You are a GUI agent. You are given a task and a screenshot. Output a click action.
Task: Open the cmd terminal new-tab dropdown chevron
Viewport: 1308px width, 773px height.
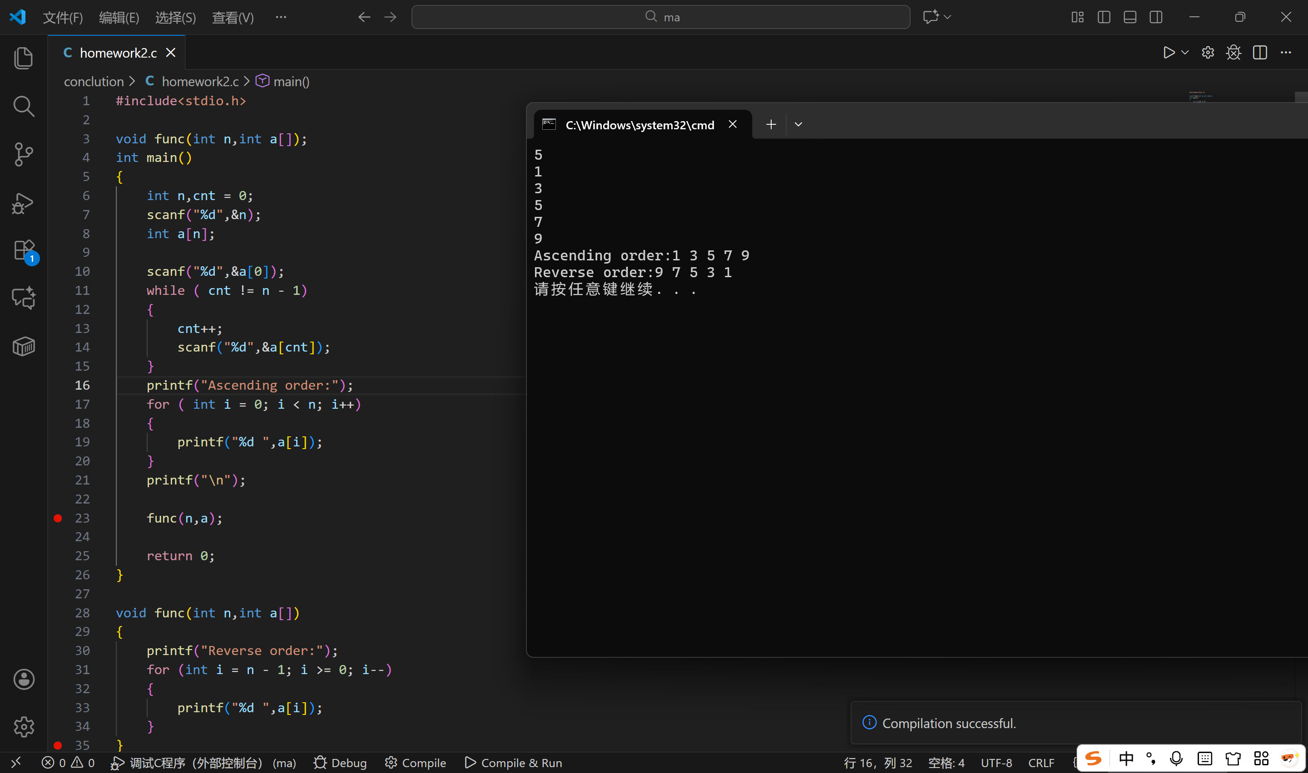pyautogui.click(x=798, y=124)
